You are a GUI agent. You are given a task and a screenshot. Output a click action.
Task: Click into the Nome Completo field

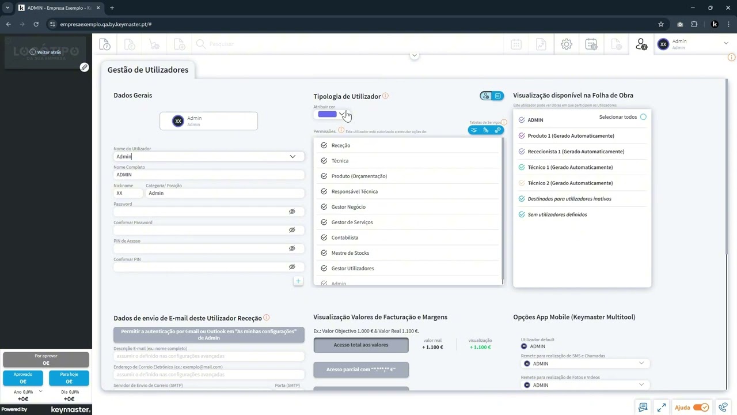tap(209, 175)
